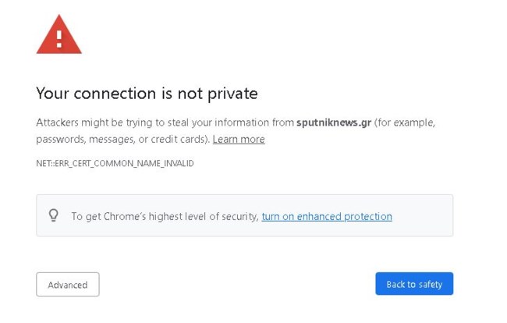Click the word private in the heading
The width and height of the screenshot is (507, 323).
232,94
